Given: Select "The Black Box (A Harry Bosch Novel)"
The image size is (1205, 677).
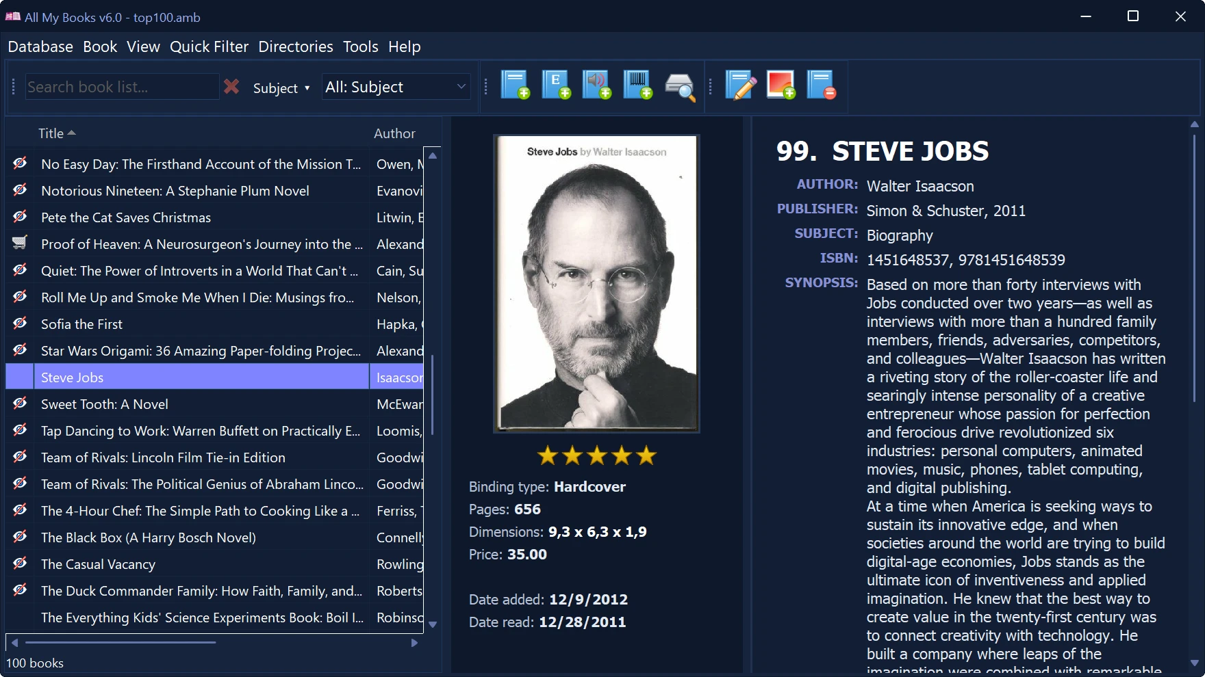Looking at the screenshot, I should (x=148, y=537).
